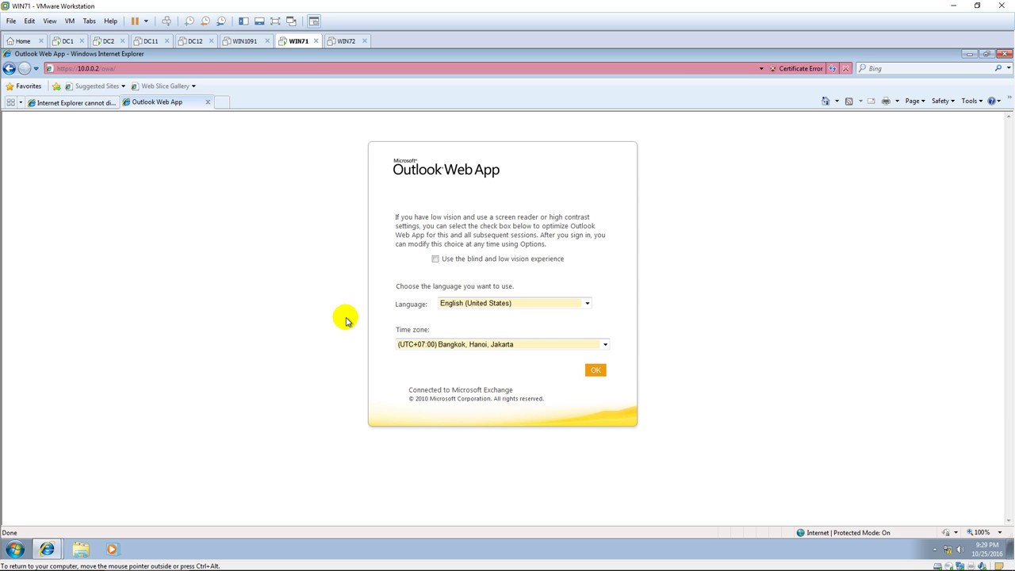Click the RSS feeds icon
This screenshot has width=1015, height=571.
[848, 101]
